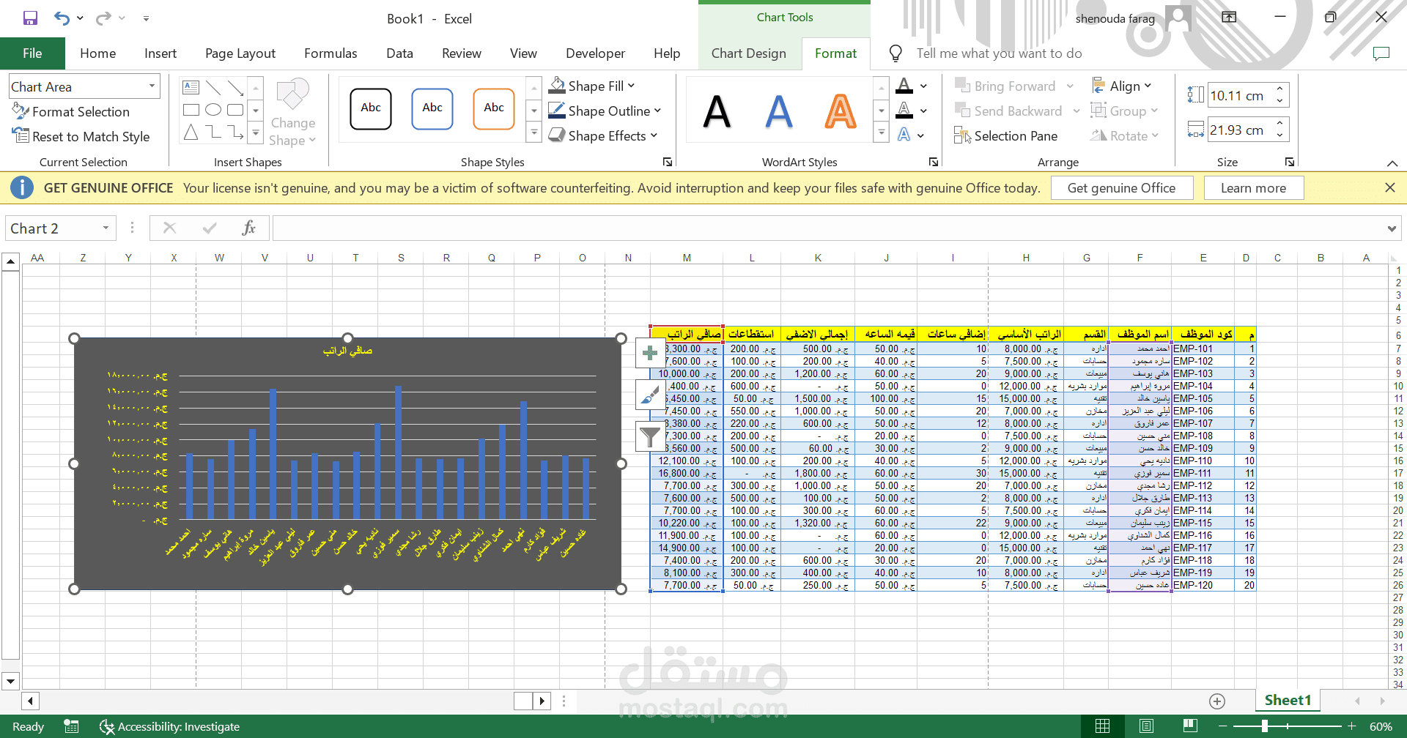Open the Selection Pane
The width and height of the screenshot is (1407, 738).
click(1006, 136)
